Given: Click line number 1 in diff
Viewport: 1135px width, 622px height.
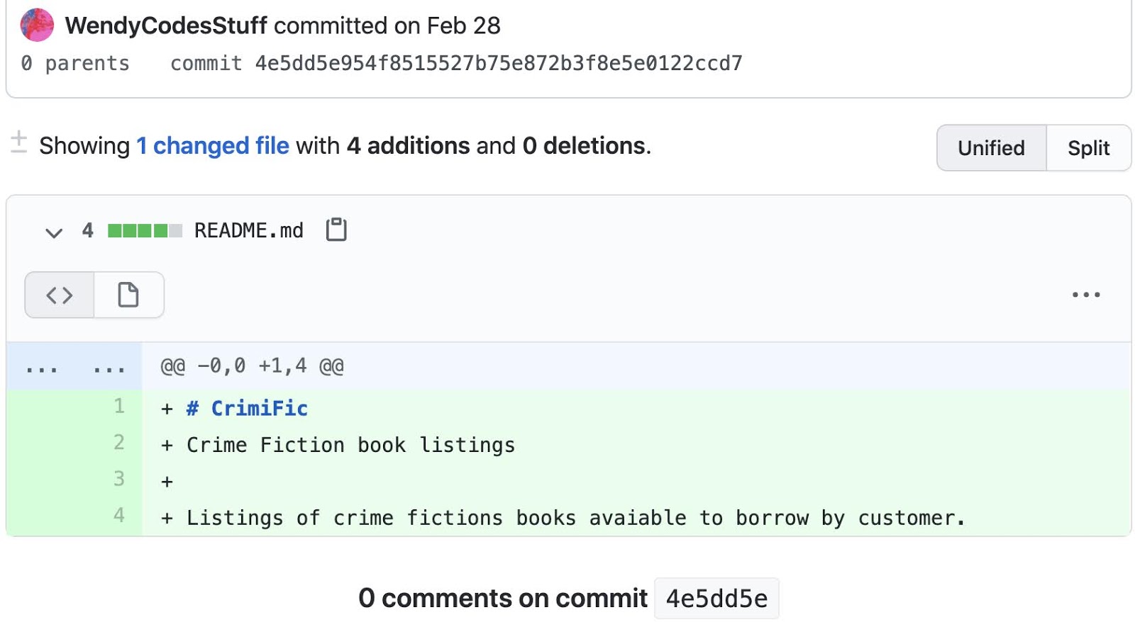Looking at the screenshot, I should click(x=119, y=407).
